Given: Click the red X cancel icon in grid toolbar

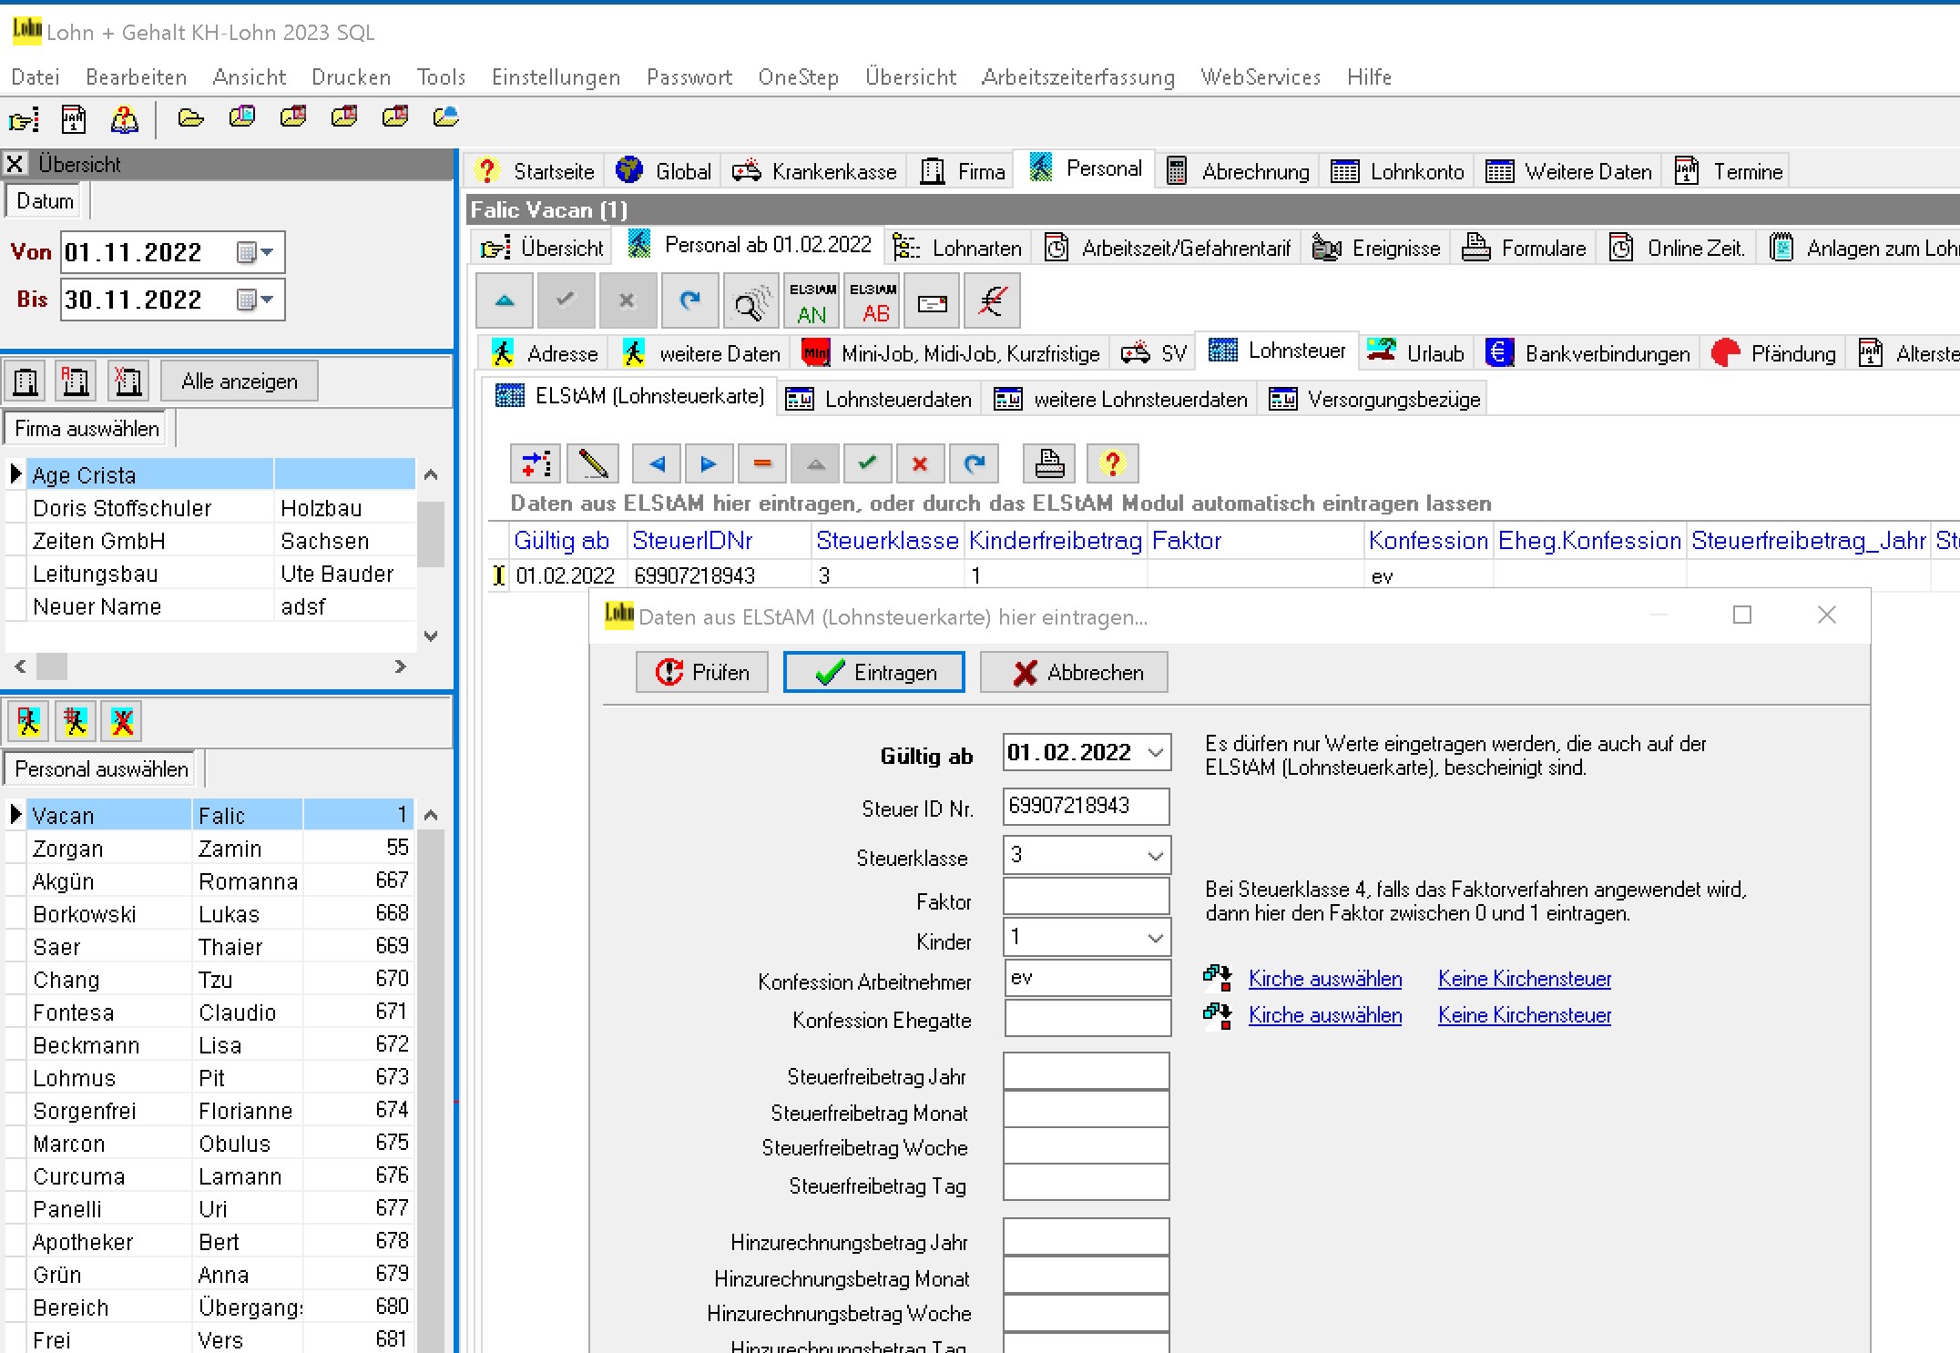Looking at the screenshot, I should click(x=920, y=464).
